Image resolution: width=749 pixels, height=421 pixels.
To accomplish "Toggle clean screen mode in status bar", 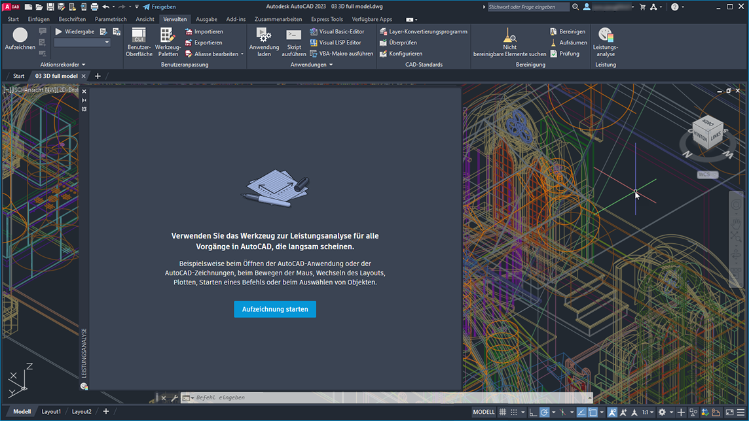I will [x=730, y=412].
